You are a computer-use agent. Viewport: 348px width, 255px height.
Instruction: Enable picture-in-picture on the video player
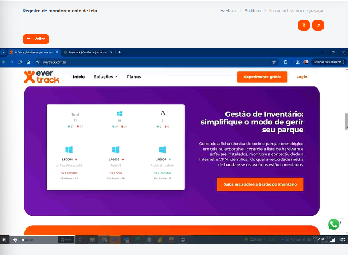coord(332,239)
